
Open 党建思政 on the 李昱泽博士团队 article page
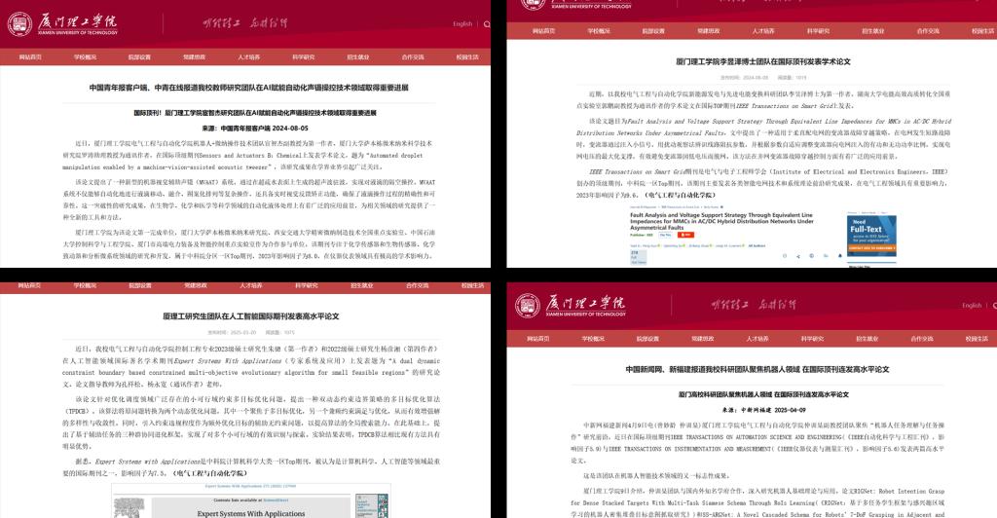tap(709, 30)
